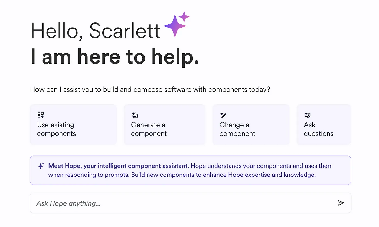Viewport: 379px width, 227px height.
Task: Click the "Hello, Scarlett" greeting text
Action: 96,30
